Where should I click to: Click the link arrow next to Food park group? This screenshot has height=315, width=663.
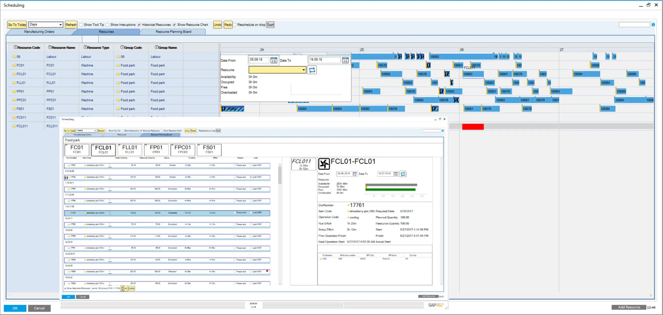tap(118, 65)
